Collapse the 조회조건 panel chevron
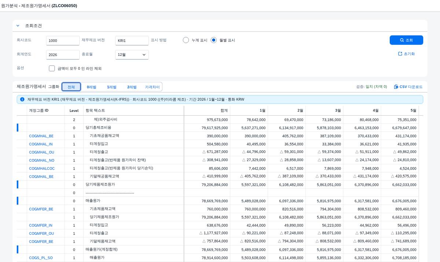The height and width of the screenshot is (262, 440). coord(18,26)
